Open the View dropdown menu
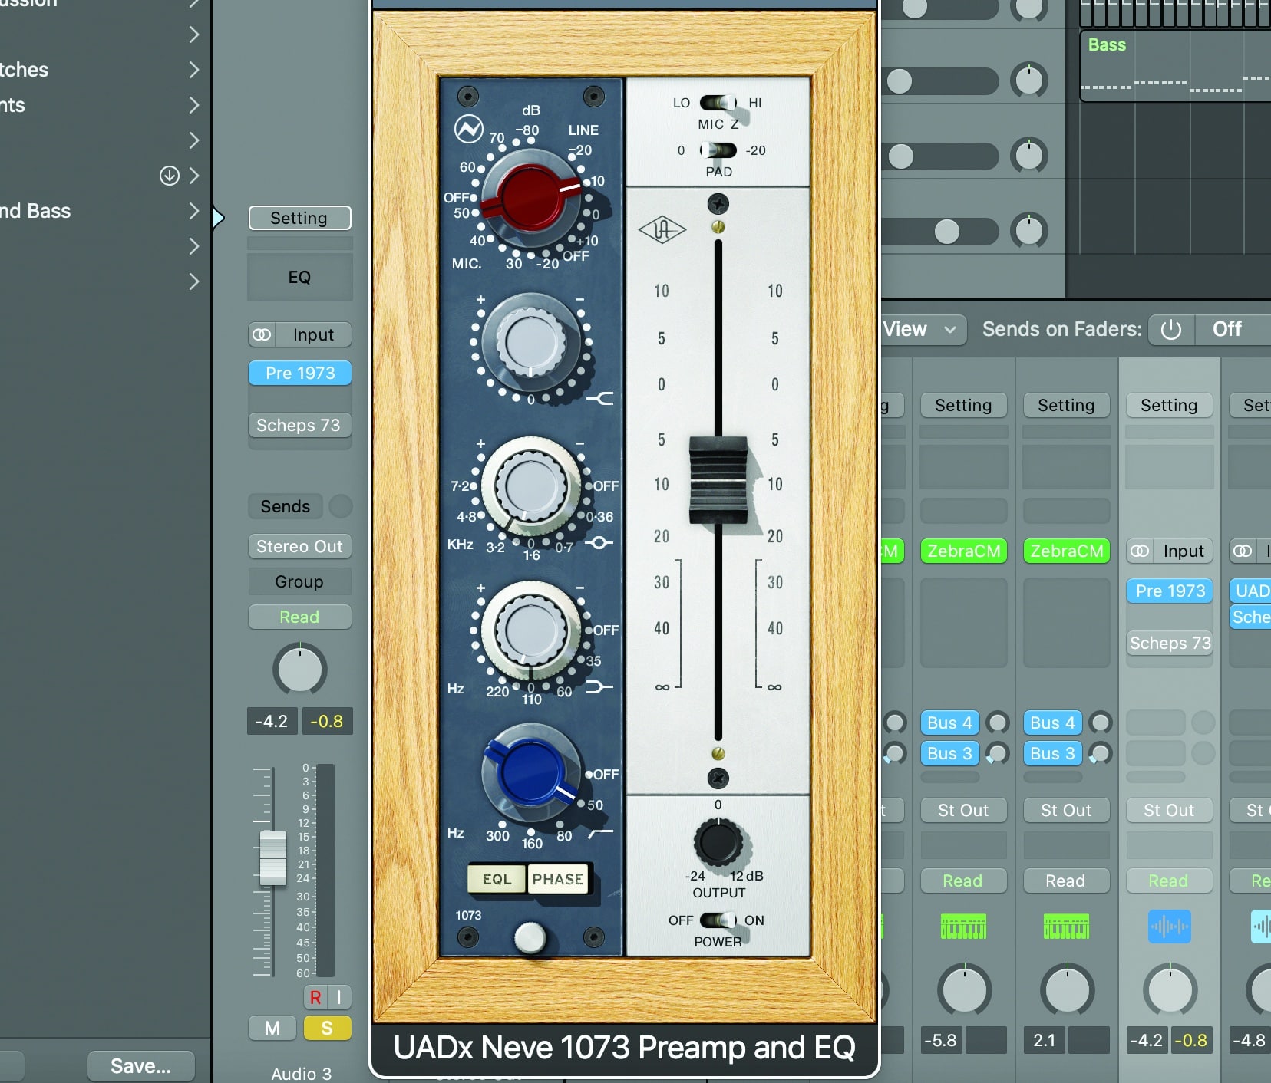The width and height of the screenshot is (1271, 1083). click(x=923, y=329)
